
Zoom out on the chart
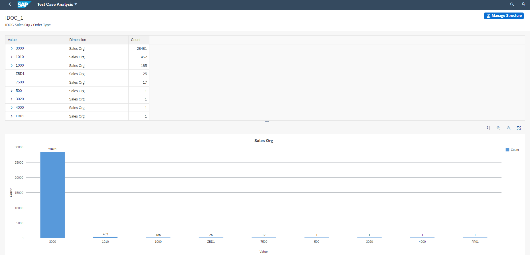tap(509, 128)
